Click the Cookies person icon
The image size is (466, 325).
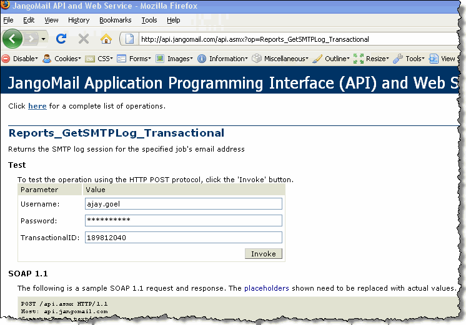point(47,59)
